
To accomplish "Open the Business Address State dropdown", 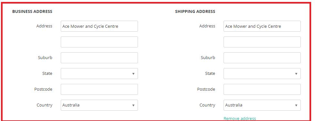I will [99, 74].
